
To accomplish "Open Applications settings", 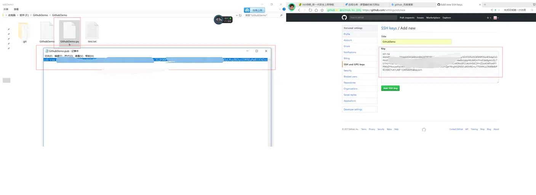I will coord(360,101).
